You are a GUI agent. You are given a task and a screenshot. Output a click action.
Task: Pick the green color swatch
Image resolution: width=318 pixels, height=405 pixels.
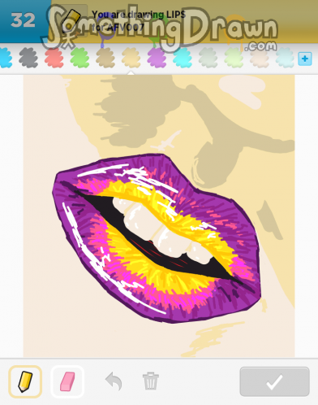click(x=79, y=58)
